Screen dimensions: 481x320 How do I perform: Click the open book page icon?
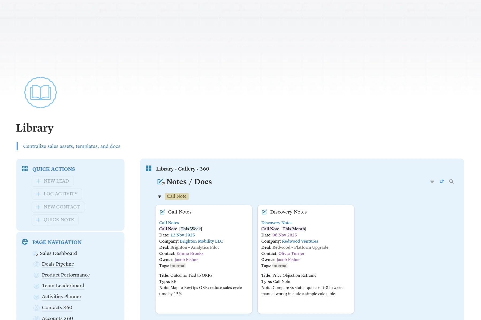point(40,92)
